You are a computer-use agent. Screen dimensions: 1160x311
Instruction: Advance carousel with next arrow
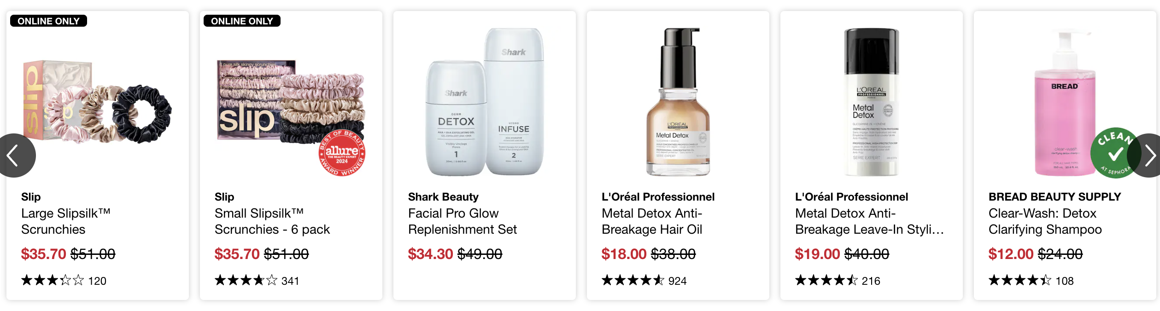(1146, 155)
